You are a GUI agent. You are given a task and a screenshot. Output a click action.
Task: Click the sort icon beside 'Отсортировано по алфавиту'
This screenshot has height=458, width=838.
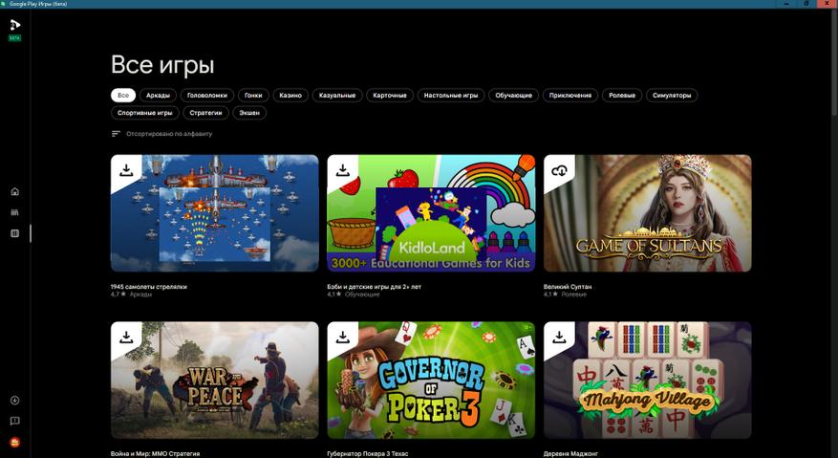[x=116, y=134]
